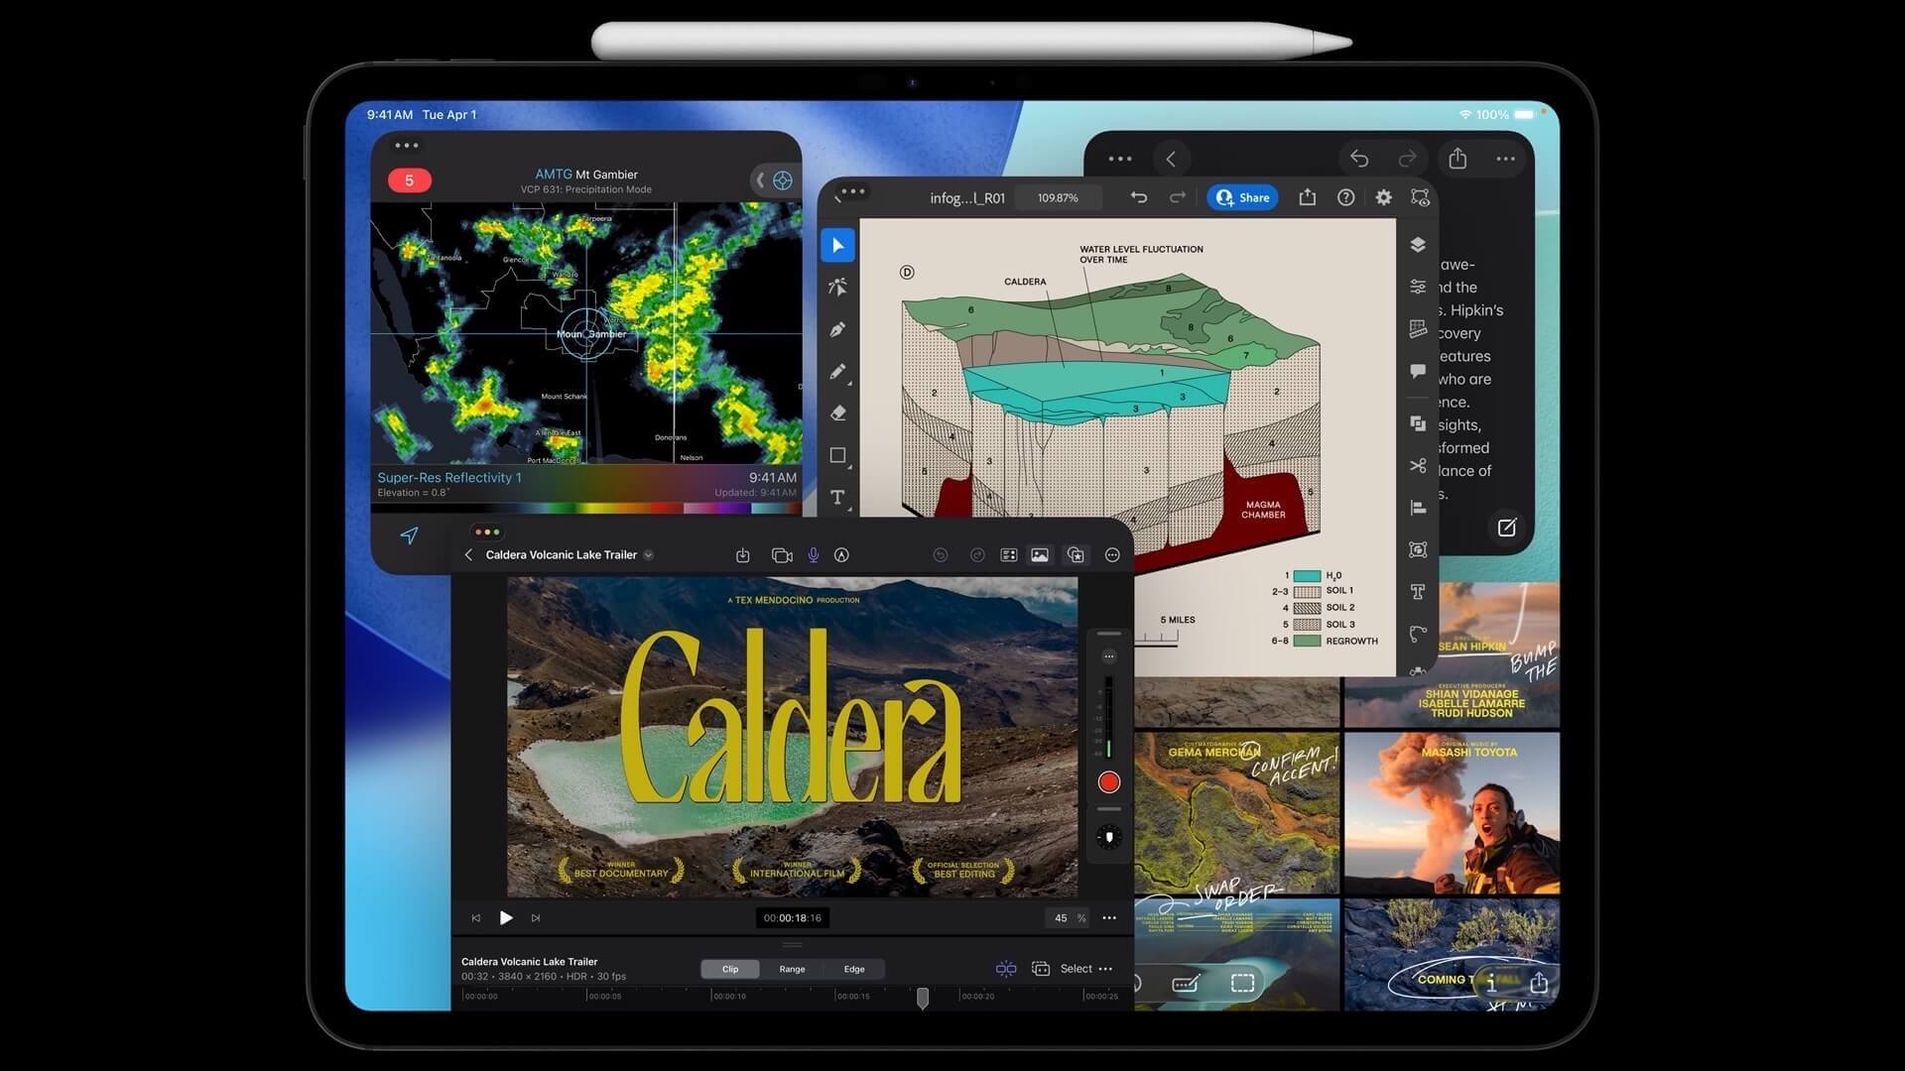The image size is (1905, 1071).
Task: Toggle snapping icon in timeline bar
Action: 1005,969
